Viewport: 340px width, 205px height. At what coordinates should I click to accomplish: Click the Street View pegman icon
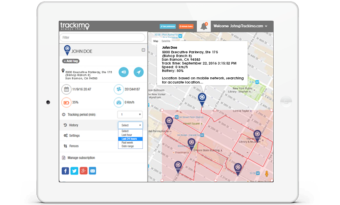[x=267, y=174]
